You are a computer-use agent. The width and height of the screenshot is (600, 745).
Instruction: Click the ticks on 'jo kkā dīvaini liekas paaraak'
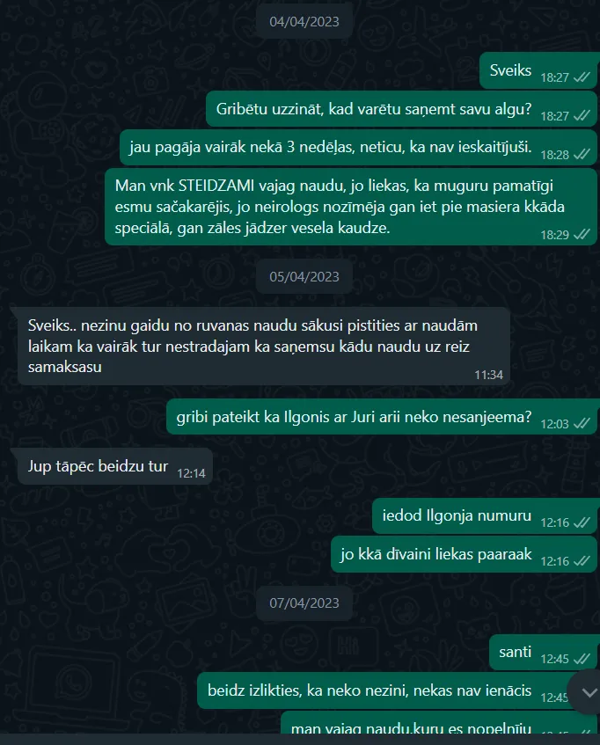click(582, 561)
